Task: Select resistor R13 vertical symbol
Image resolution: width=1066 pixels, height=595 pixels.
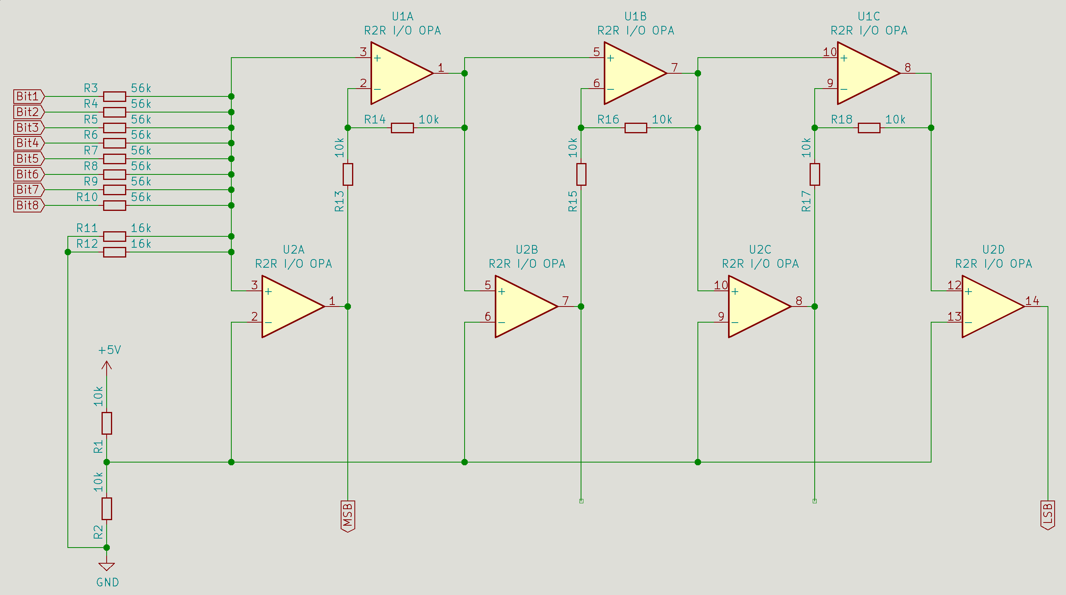Action: [x=348, y=174]
